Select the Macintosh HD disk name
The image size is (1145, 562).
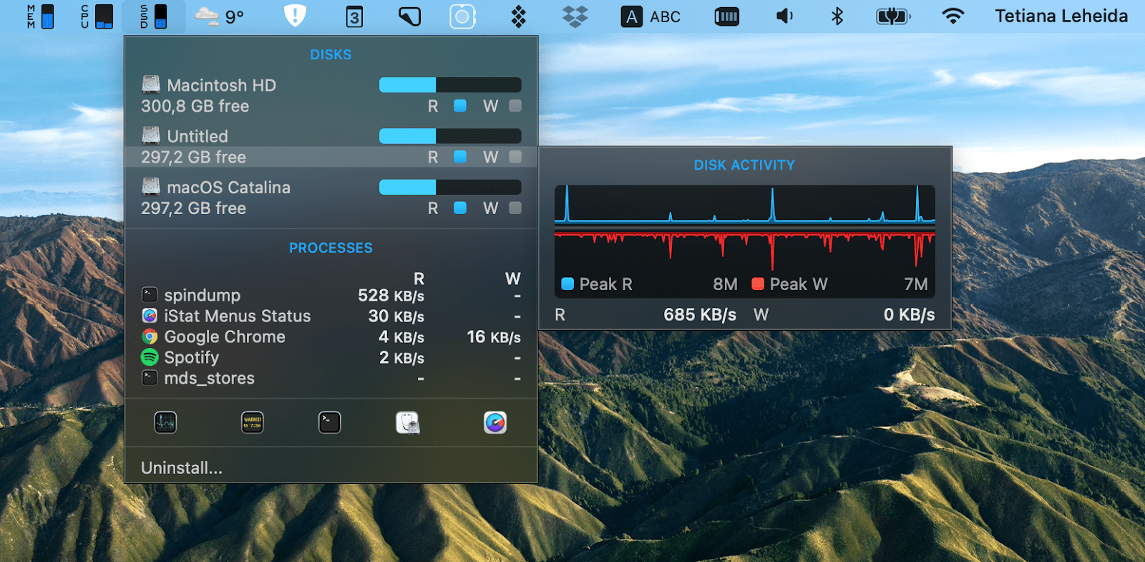pos(222,85)
